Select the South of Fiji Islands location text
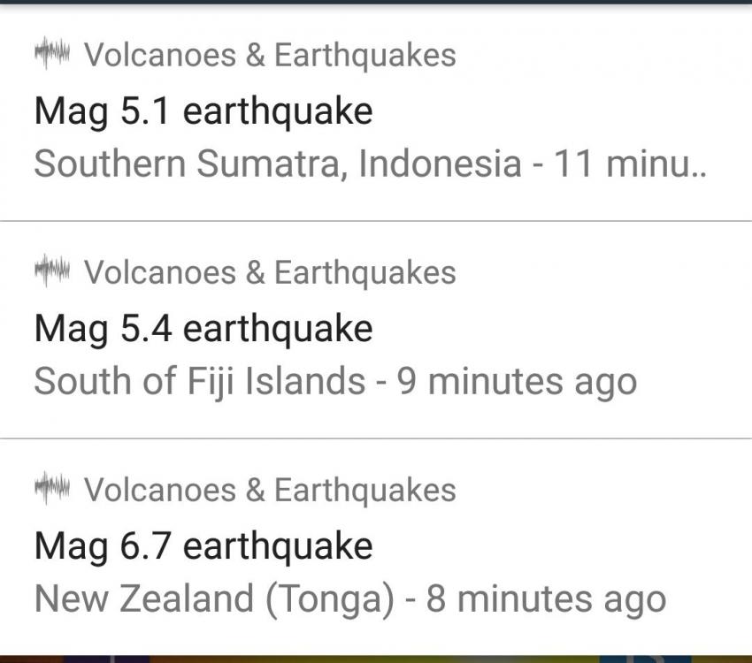Screen dimensions: 752x663 199,382
